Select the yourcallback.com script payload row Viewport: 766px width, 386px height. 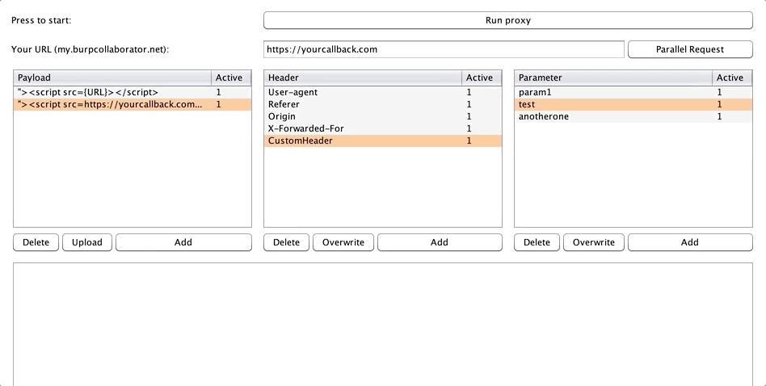(x=133, y=104)
